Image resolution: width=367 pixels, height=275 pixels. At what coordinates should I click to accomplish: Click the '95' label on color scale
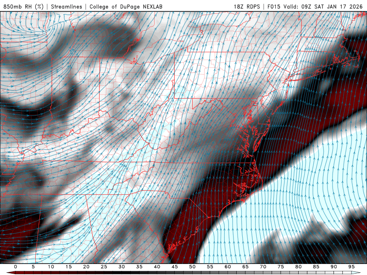click(351, 267)
